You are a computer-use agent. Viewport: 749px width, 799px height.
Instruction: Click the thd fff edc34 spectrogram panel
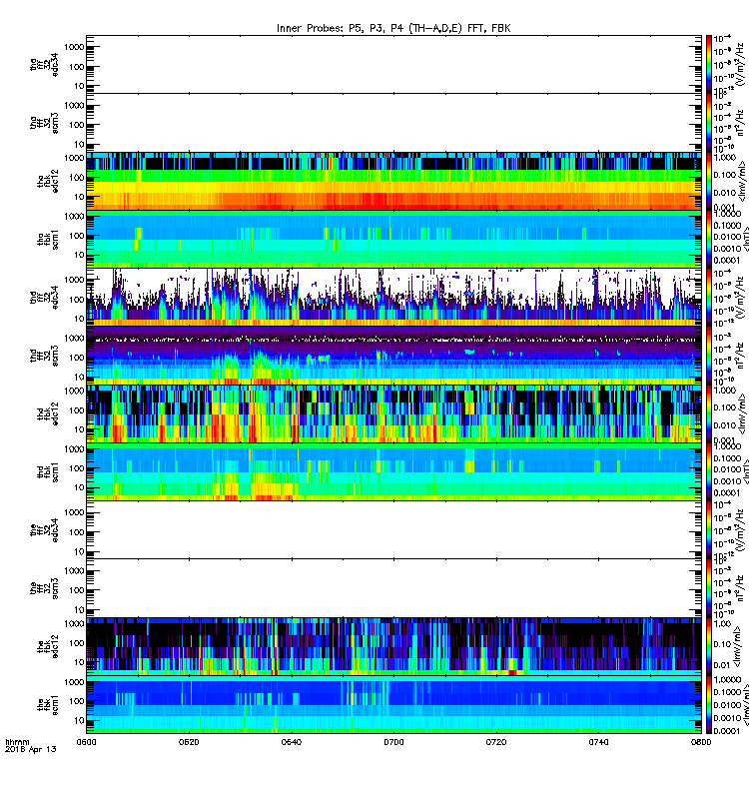tap(393, 297)
